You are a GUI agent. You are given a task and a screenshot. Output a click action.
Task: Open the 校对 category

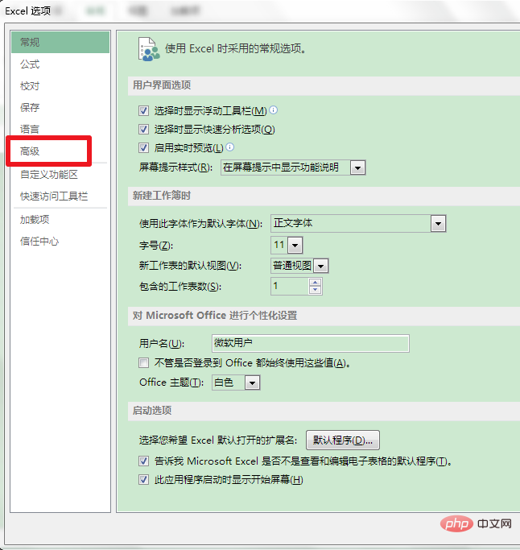click(60, 86)
